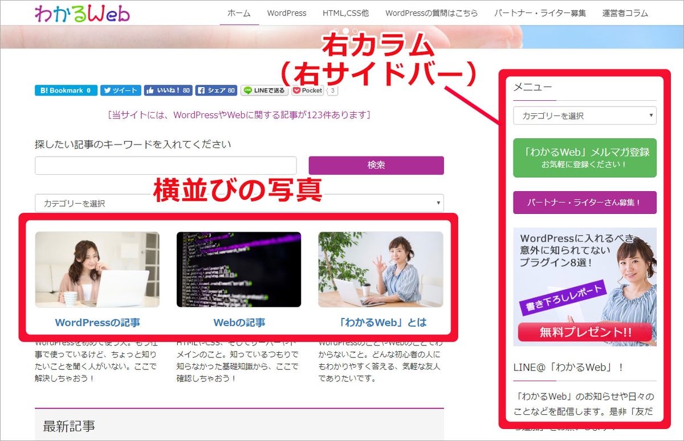Open the WordPress navigation menu item
The image size is (684, 441).
tap(286, 13)
